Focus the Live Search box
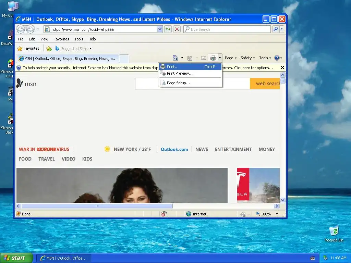 pyautogui.click(x=227, y=29)
